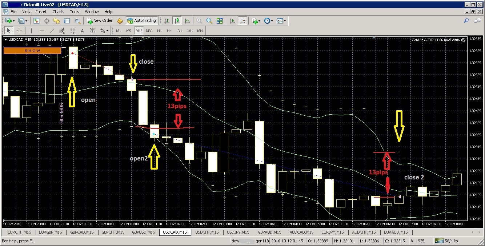Switch to the USDJPY,M15 chart tab
485x246 pixels.
238,232
